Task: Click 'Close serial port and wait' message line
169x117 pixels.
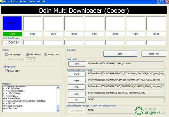Action: coord(24,101)
